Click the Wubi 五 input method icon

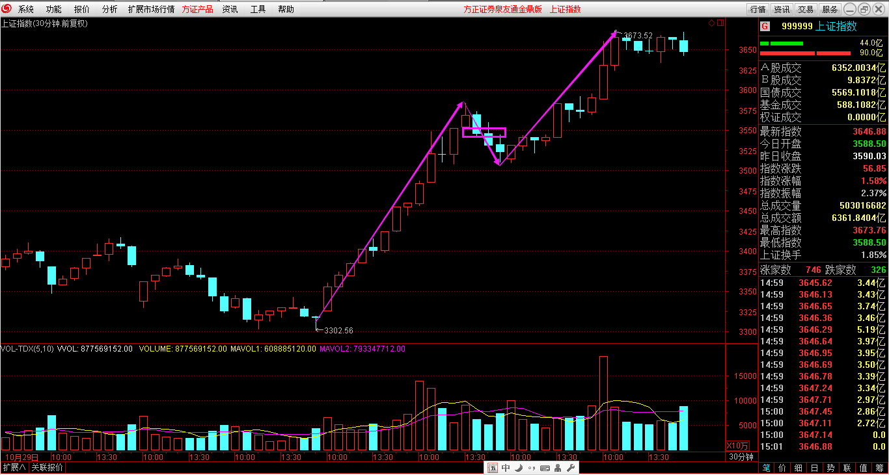(493, 468)
